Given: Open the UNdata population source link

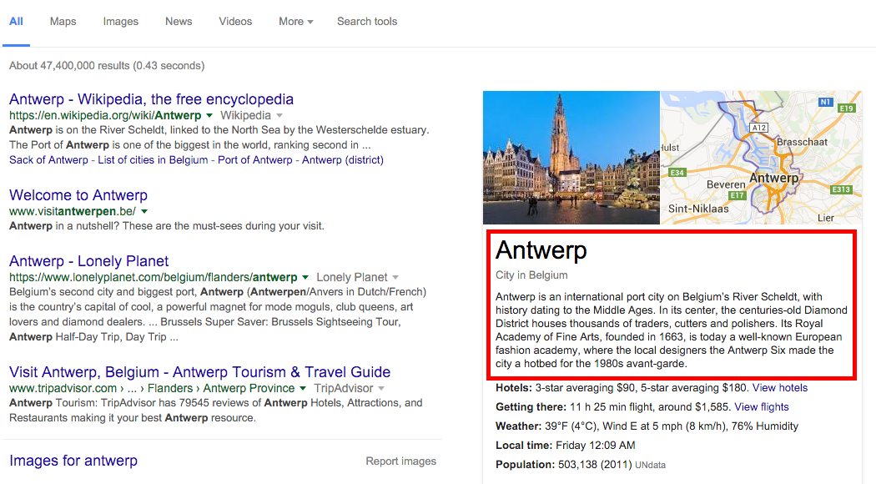Looking at the screenshot, I should [x=650, y=465].
